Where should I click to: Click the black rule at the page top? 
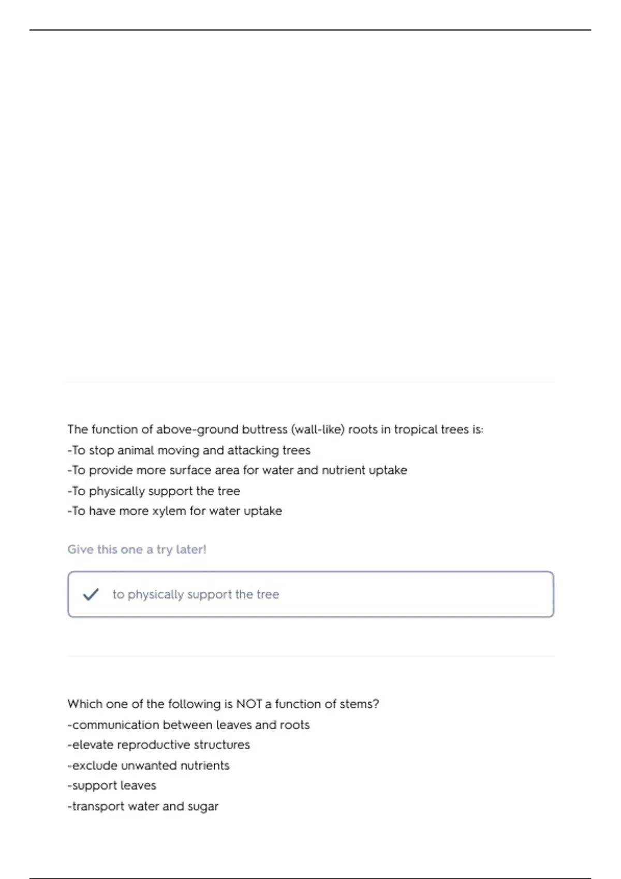(310, 30)
